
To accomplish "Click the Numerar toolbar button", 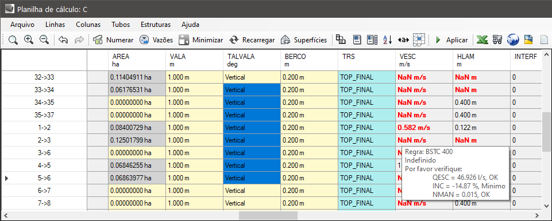I will click(113, 40).
